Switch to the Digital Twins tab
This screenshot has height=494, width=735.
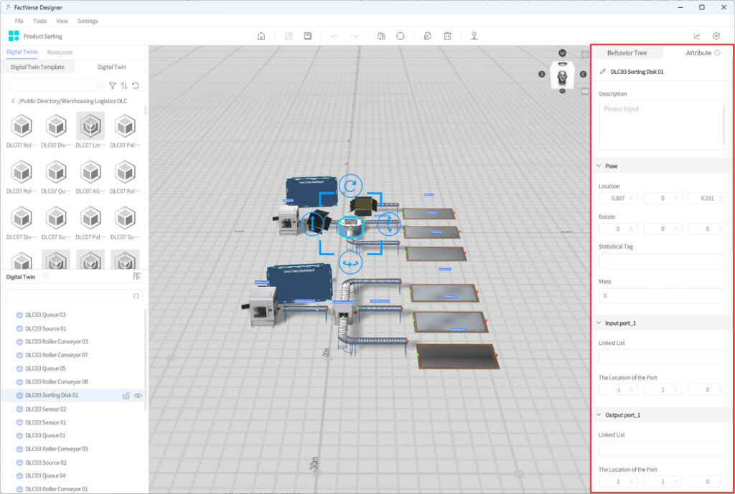[22, 52]
